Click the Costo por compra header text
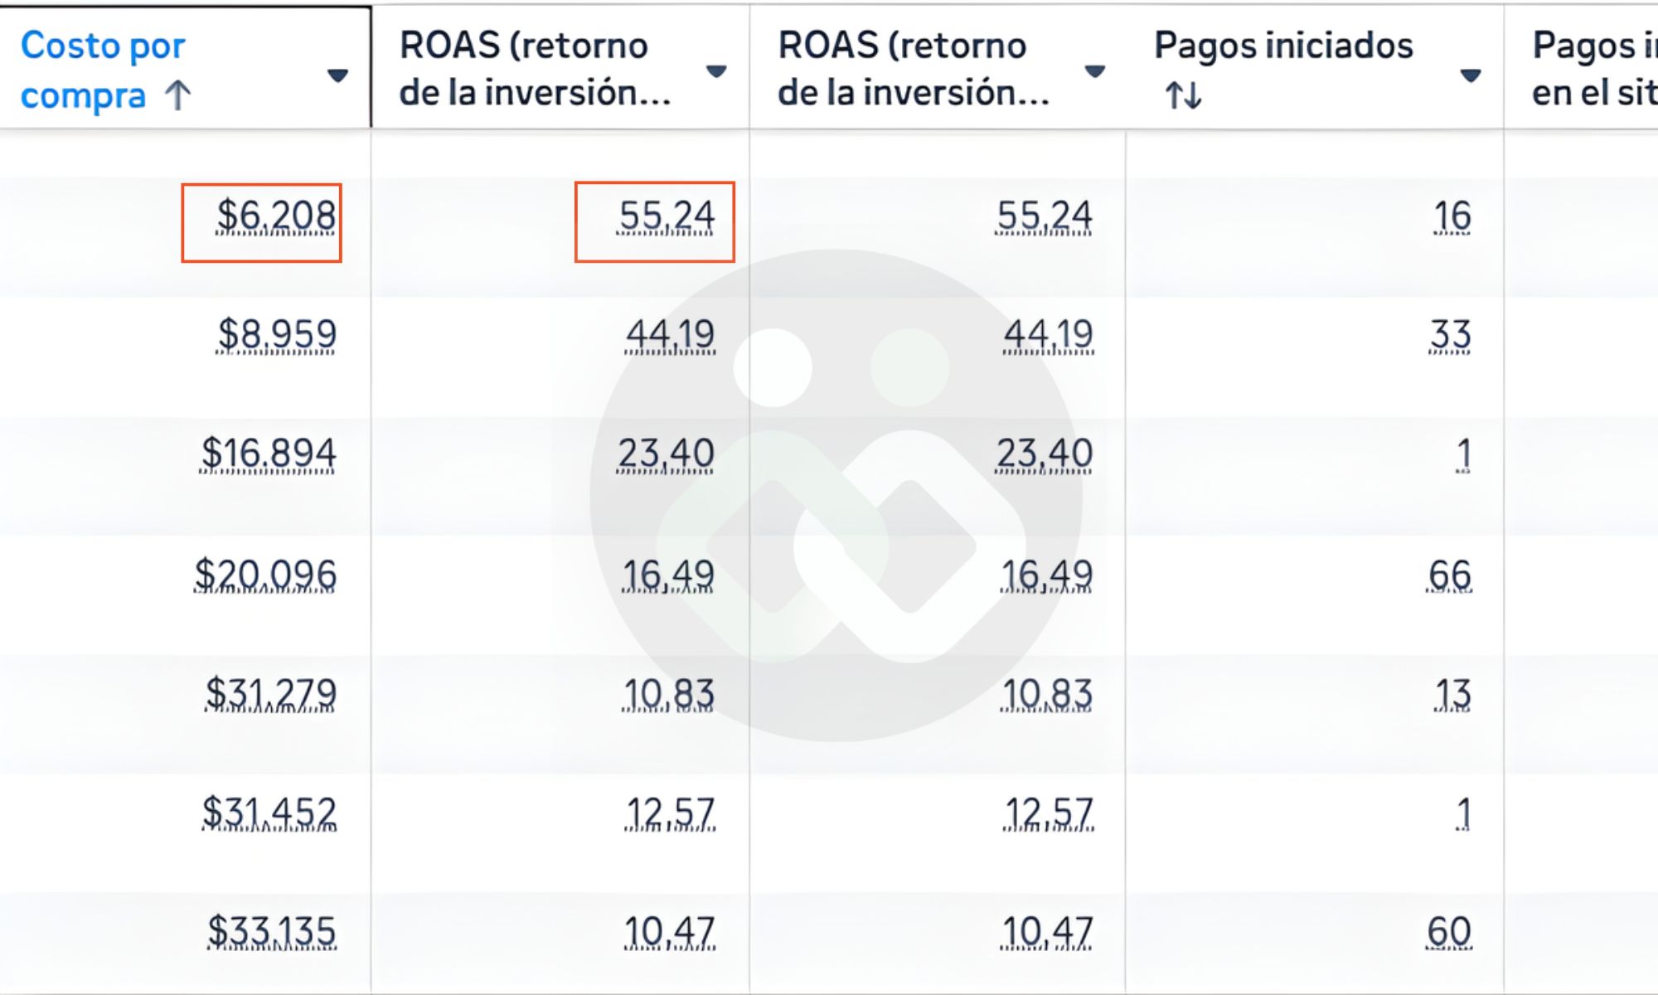The width and height of the screenshot is (1658, 995). 102,70
